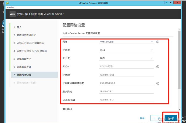Click the 常见端口 heading text
Image resolution: width=186 pixels, height=123 pixels.
(67, 109)
